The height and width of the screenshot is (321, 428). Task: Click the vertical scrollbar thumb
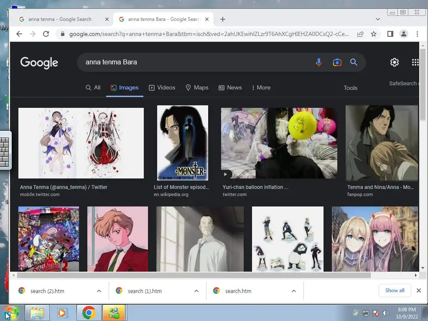click(423, 84)
